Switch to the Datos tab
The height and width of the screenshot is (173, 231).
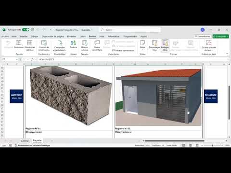click(83, 37)
